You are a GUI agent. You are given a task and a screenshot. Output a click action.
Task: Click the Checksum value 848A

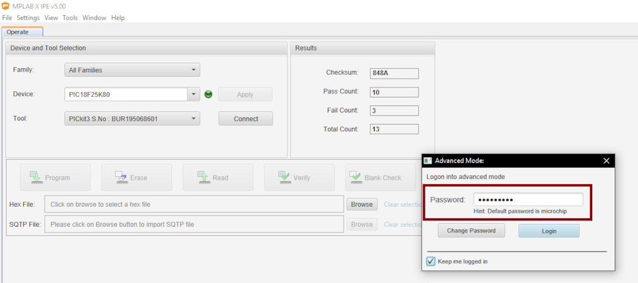click(x=394, y=74)
